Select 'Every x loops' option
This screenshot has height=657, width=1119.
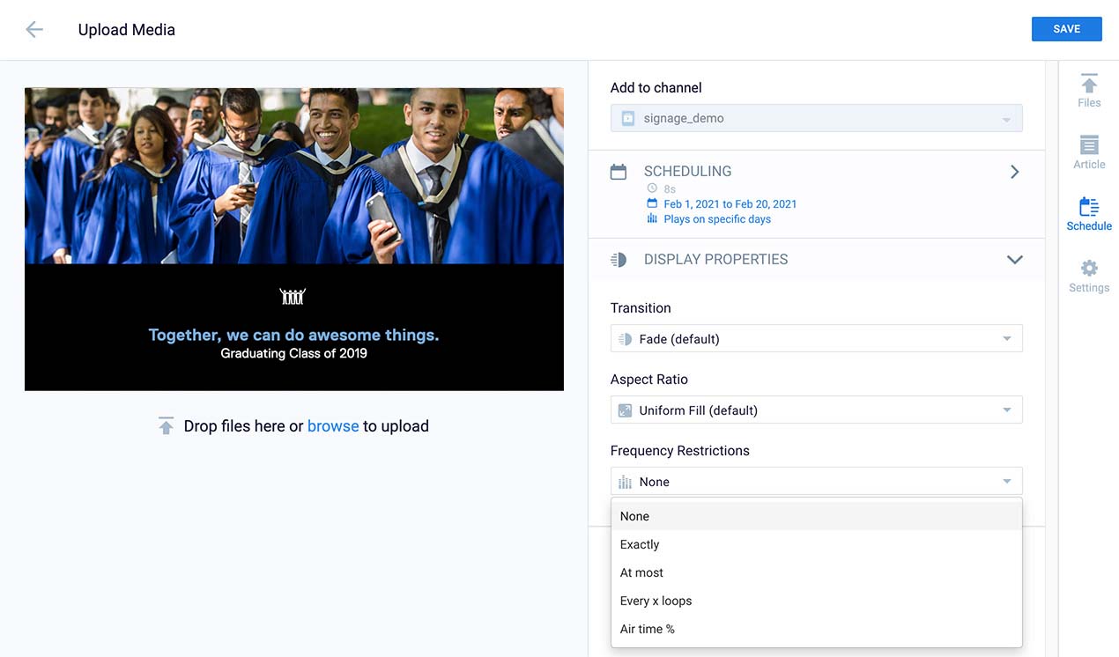point(656,601)
